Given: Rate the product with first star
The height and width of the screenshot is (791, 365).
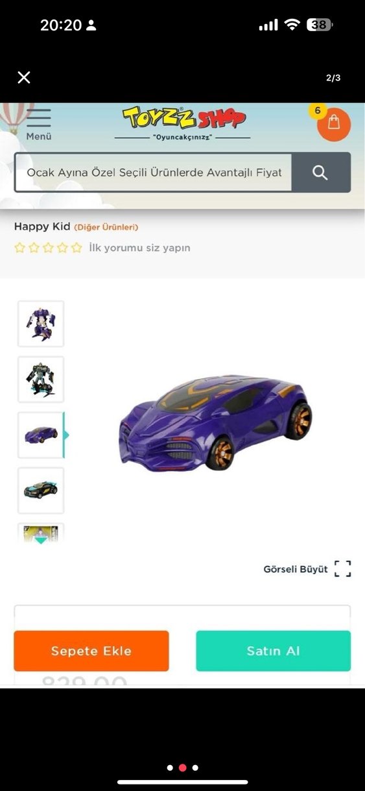Looking at the screenshot, I should 20,248.
